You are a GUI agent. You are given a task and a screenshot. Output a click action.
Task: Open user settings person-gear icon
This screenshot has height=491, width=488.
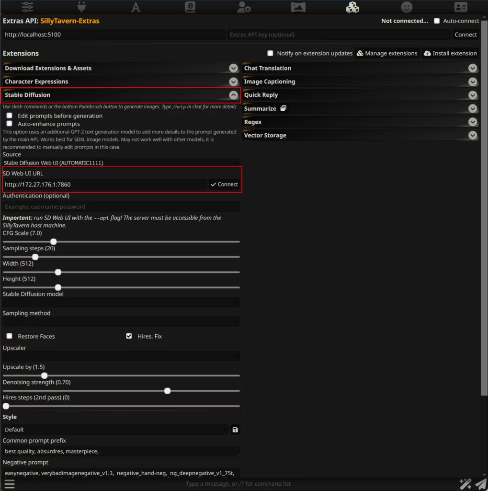tap(244, 7)
